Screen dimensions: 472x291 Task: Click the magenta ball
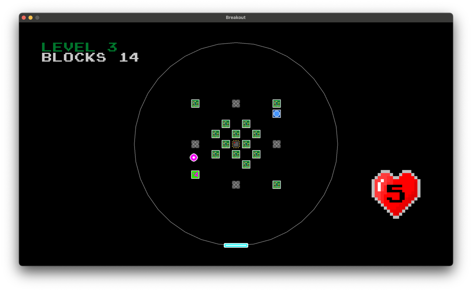pos(194,157)
